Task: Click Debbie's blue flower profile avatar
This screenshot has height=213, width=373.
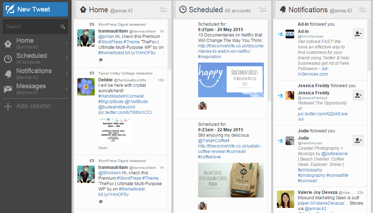Action: (86, 87)
